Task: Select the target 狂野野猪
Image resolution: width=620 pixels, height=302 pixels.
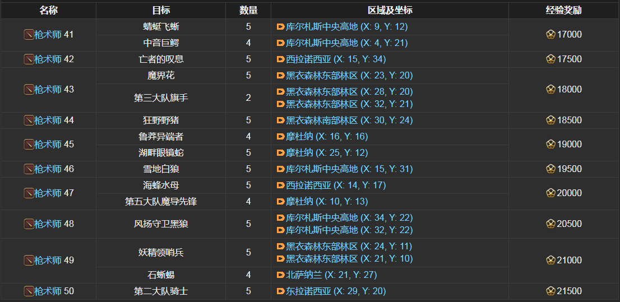Action: pos(161,120)
